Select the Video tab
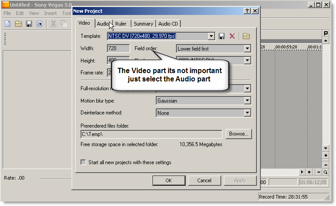Viewport: 336px width, 206px height. (84, 23)
